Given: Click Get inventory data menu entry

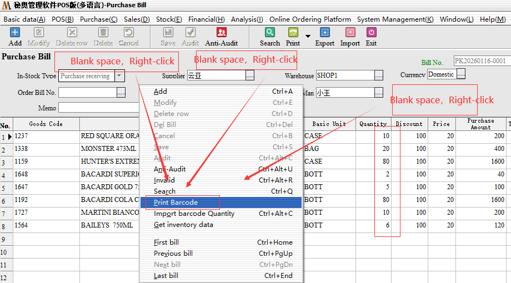Looking at the screenshot, I should 183,225.
